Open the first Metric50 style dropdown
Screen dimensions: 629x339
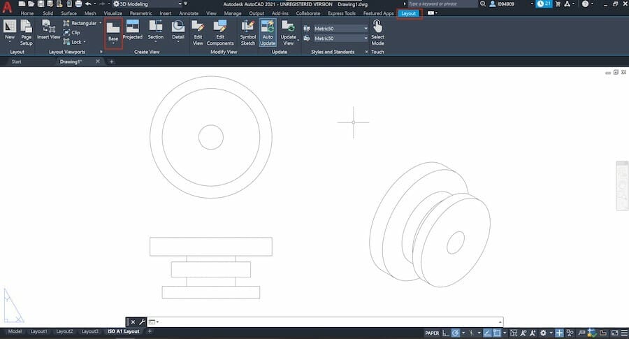point(340,29)
